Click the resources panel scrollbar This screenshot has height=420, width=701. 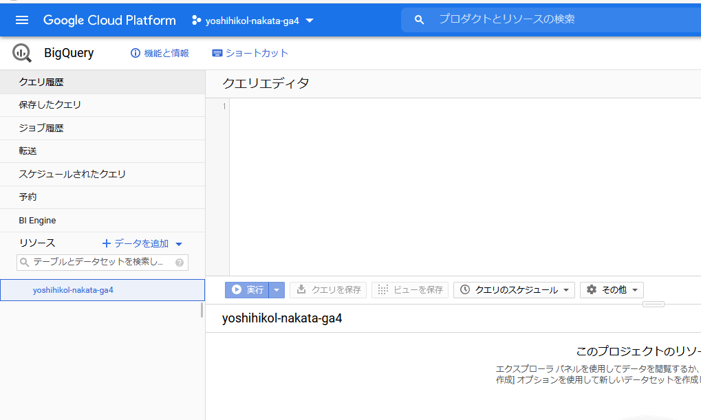pyautogui.click(x=202, y=310)
